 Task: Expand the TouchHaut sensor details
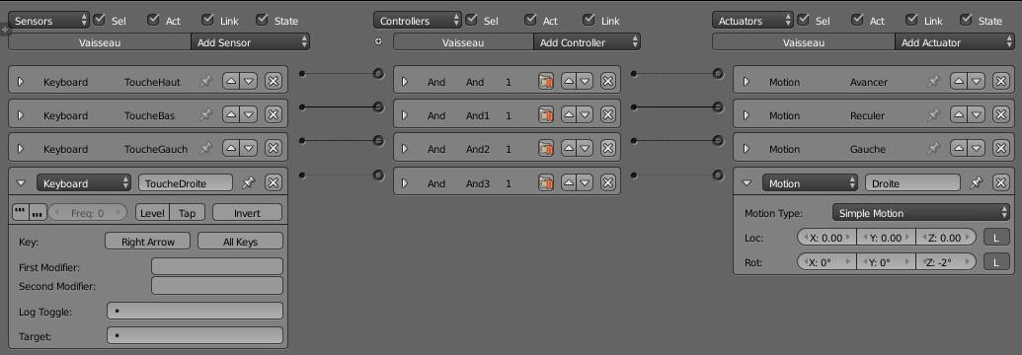[x=20, y=82]
